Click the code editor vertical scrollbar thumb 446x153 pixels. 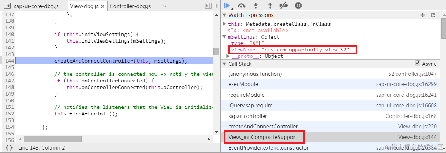coord(216,51)
